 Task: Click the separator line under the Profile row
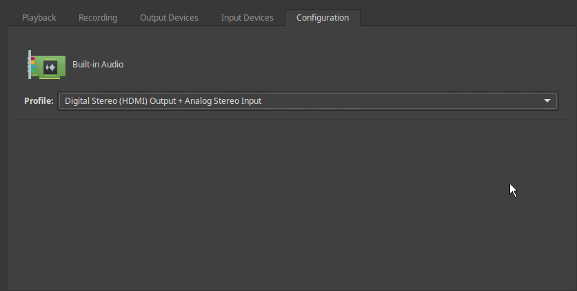[291, 119]
